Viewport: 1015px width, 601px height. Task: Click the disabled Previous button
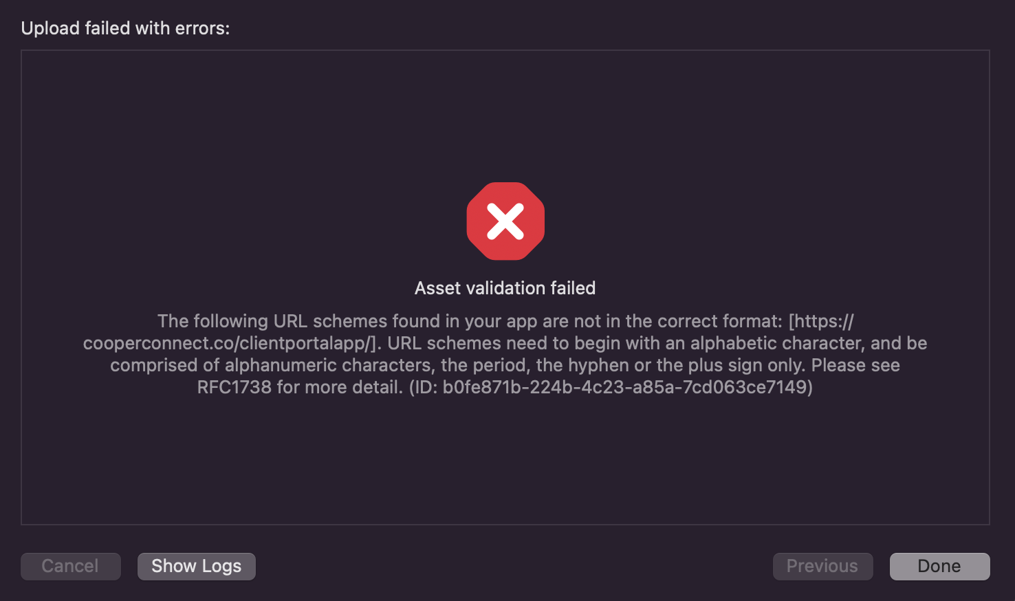click(822, 566)
